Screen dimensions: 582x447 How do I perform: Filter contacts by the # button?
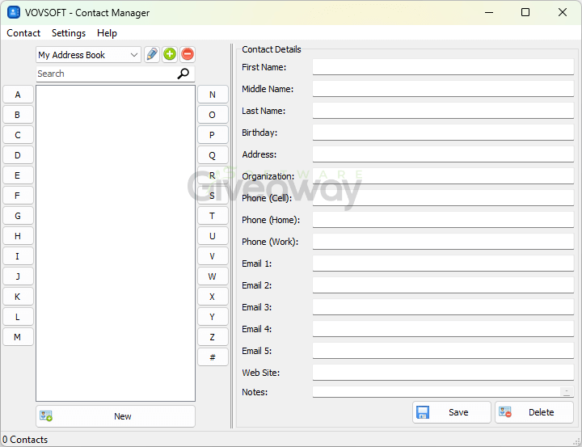click(213, 357)
